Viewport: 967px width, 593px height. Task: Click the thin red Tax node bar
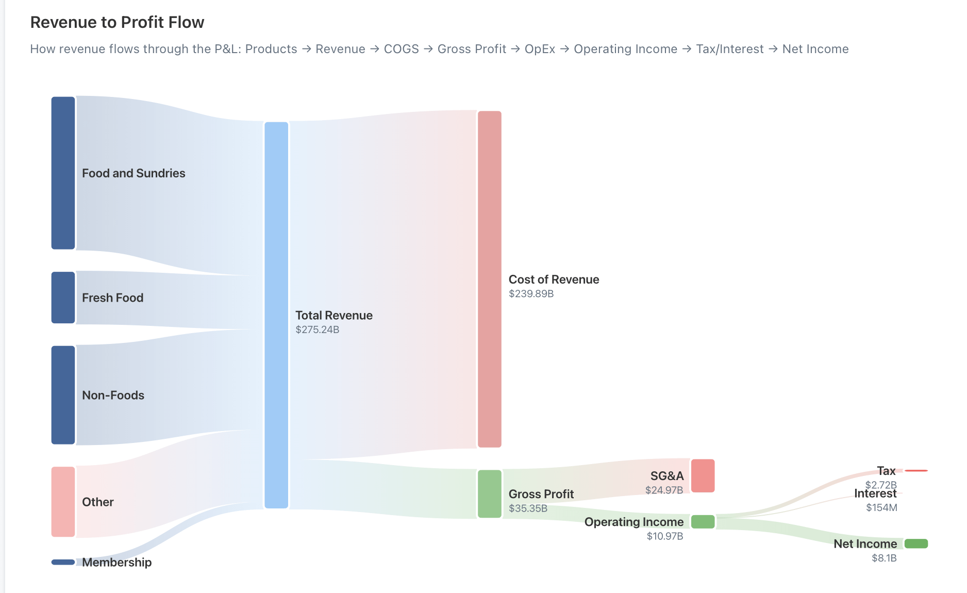coord(916,471)
